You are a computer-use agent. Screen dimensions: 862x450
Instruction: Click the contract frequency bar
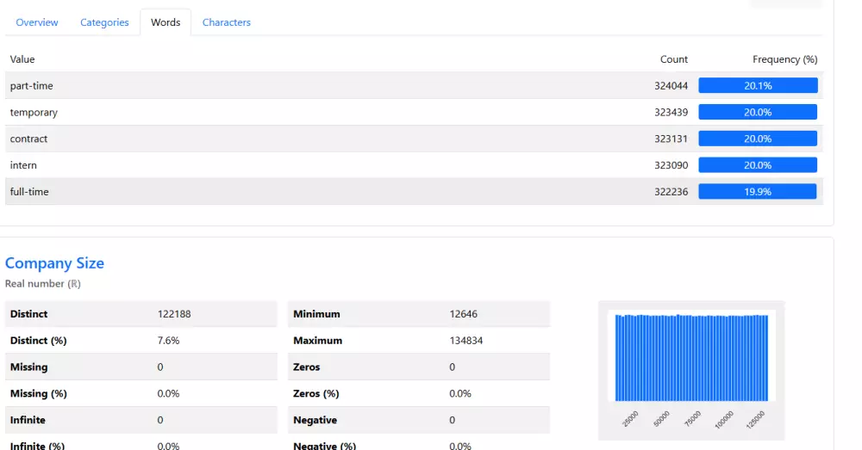(758, 139)
